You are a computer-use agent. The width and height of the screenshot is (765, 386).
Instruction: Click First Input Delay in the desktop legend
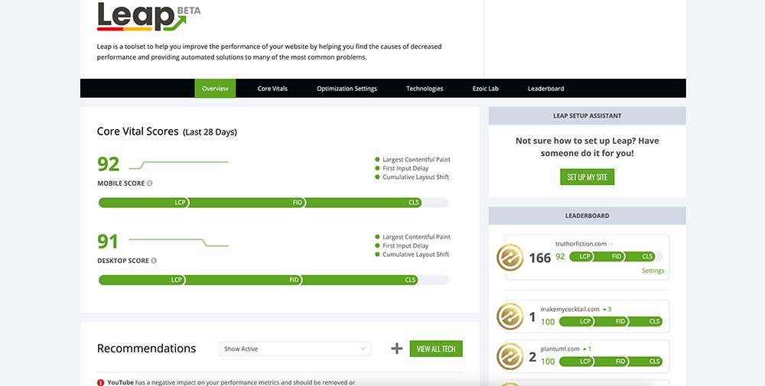pos(405,245)
